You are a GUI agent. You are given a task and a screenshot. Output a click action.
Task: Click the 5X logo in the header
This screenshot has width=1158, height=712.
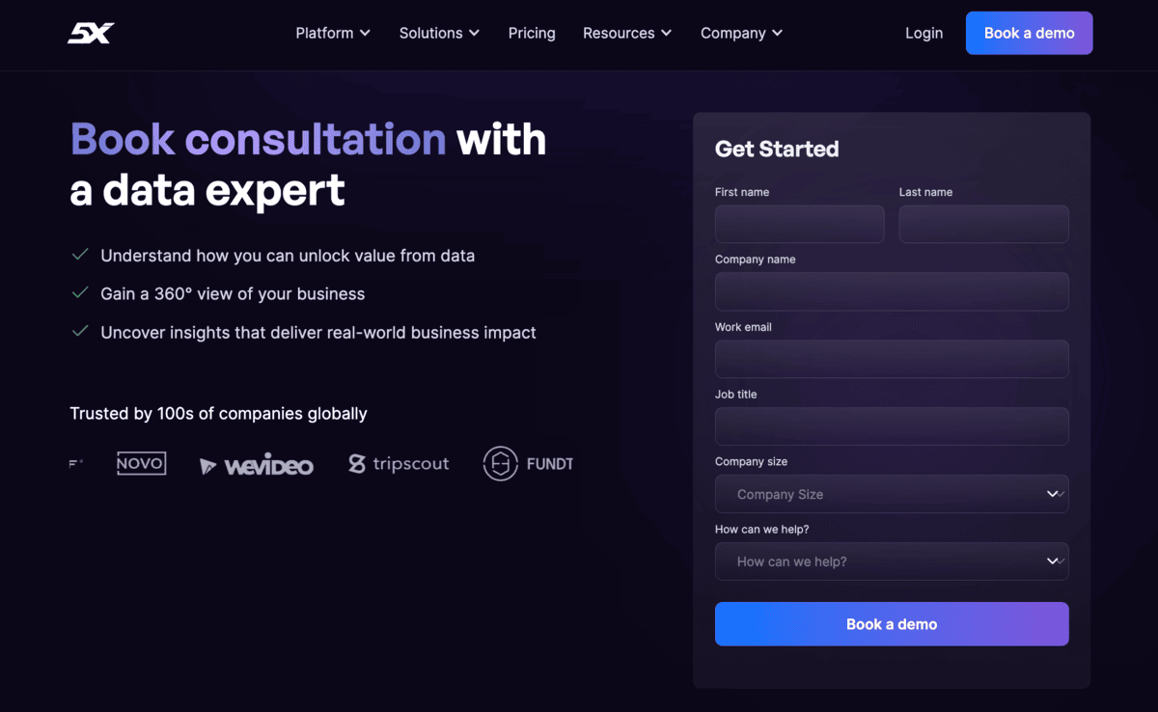point(92,32)
